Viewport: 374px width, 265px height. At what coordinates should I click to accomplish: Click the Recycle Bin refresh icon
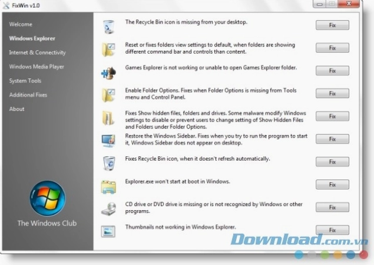point(109,163)
